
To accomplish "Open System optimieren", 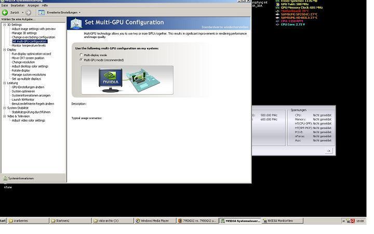I will 23,91.
